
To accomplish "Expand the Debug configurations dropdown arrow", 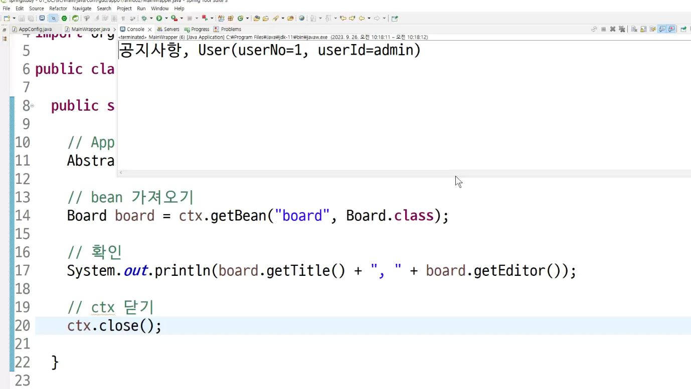I will point(151,19).
